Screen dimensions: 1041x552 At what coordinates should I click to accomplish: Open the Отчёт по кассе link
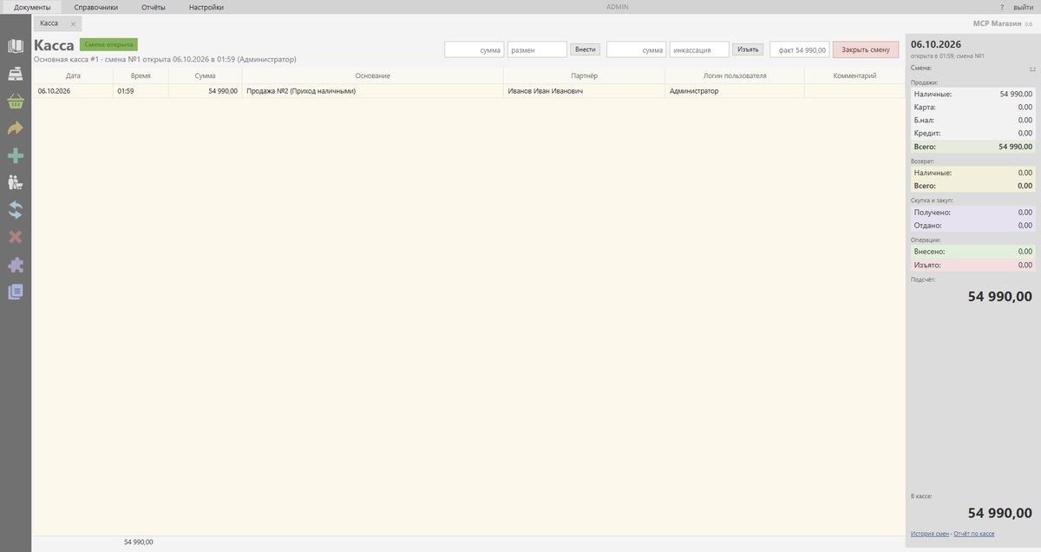pos(974,533)
